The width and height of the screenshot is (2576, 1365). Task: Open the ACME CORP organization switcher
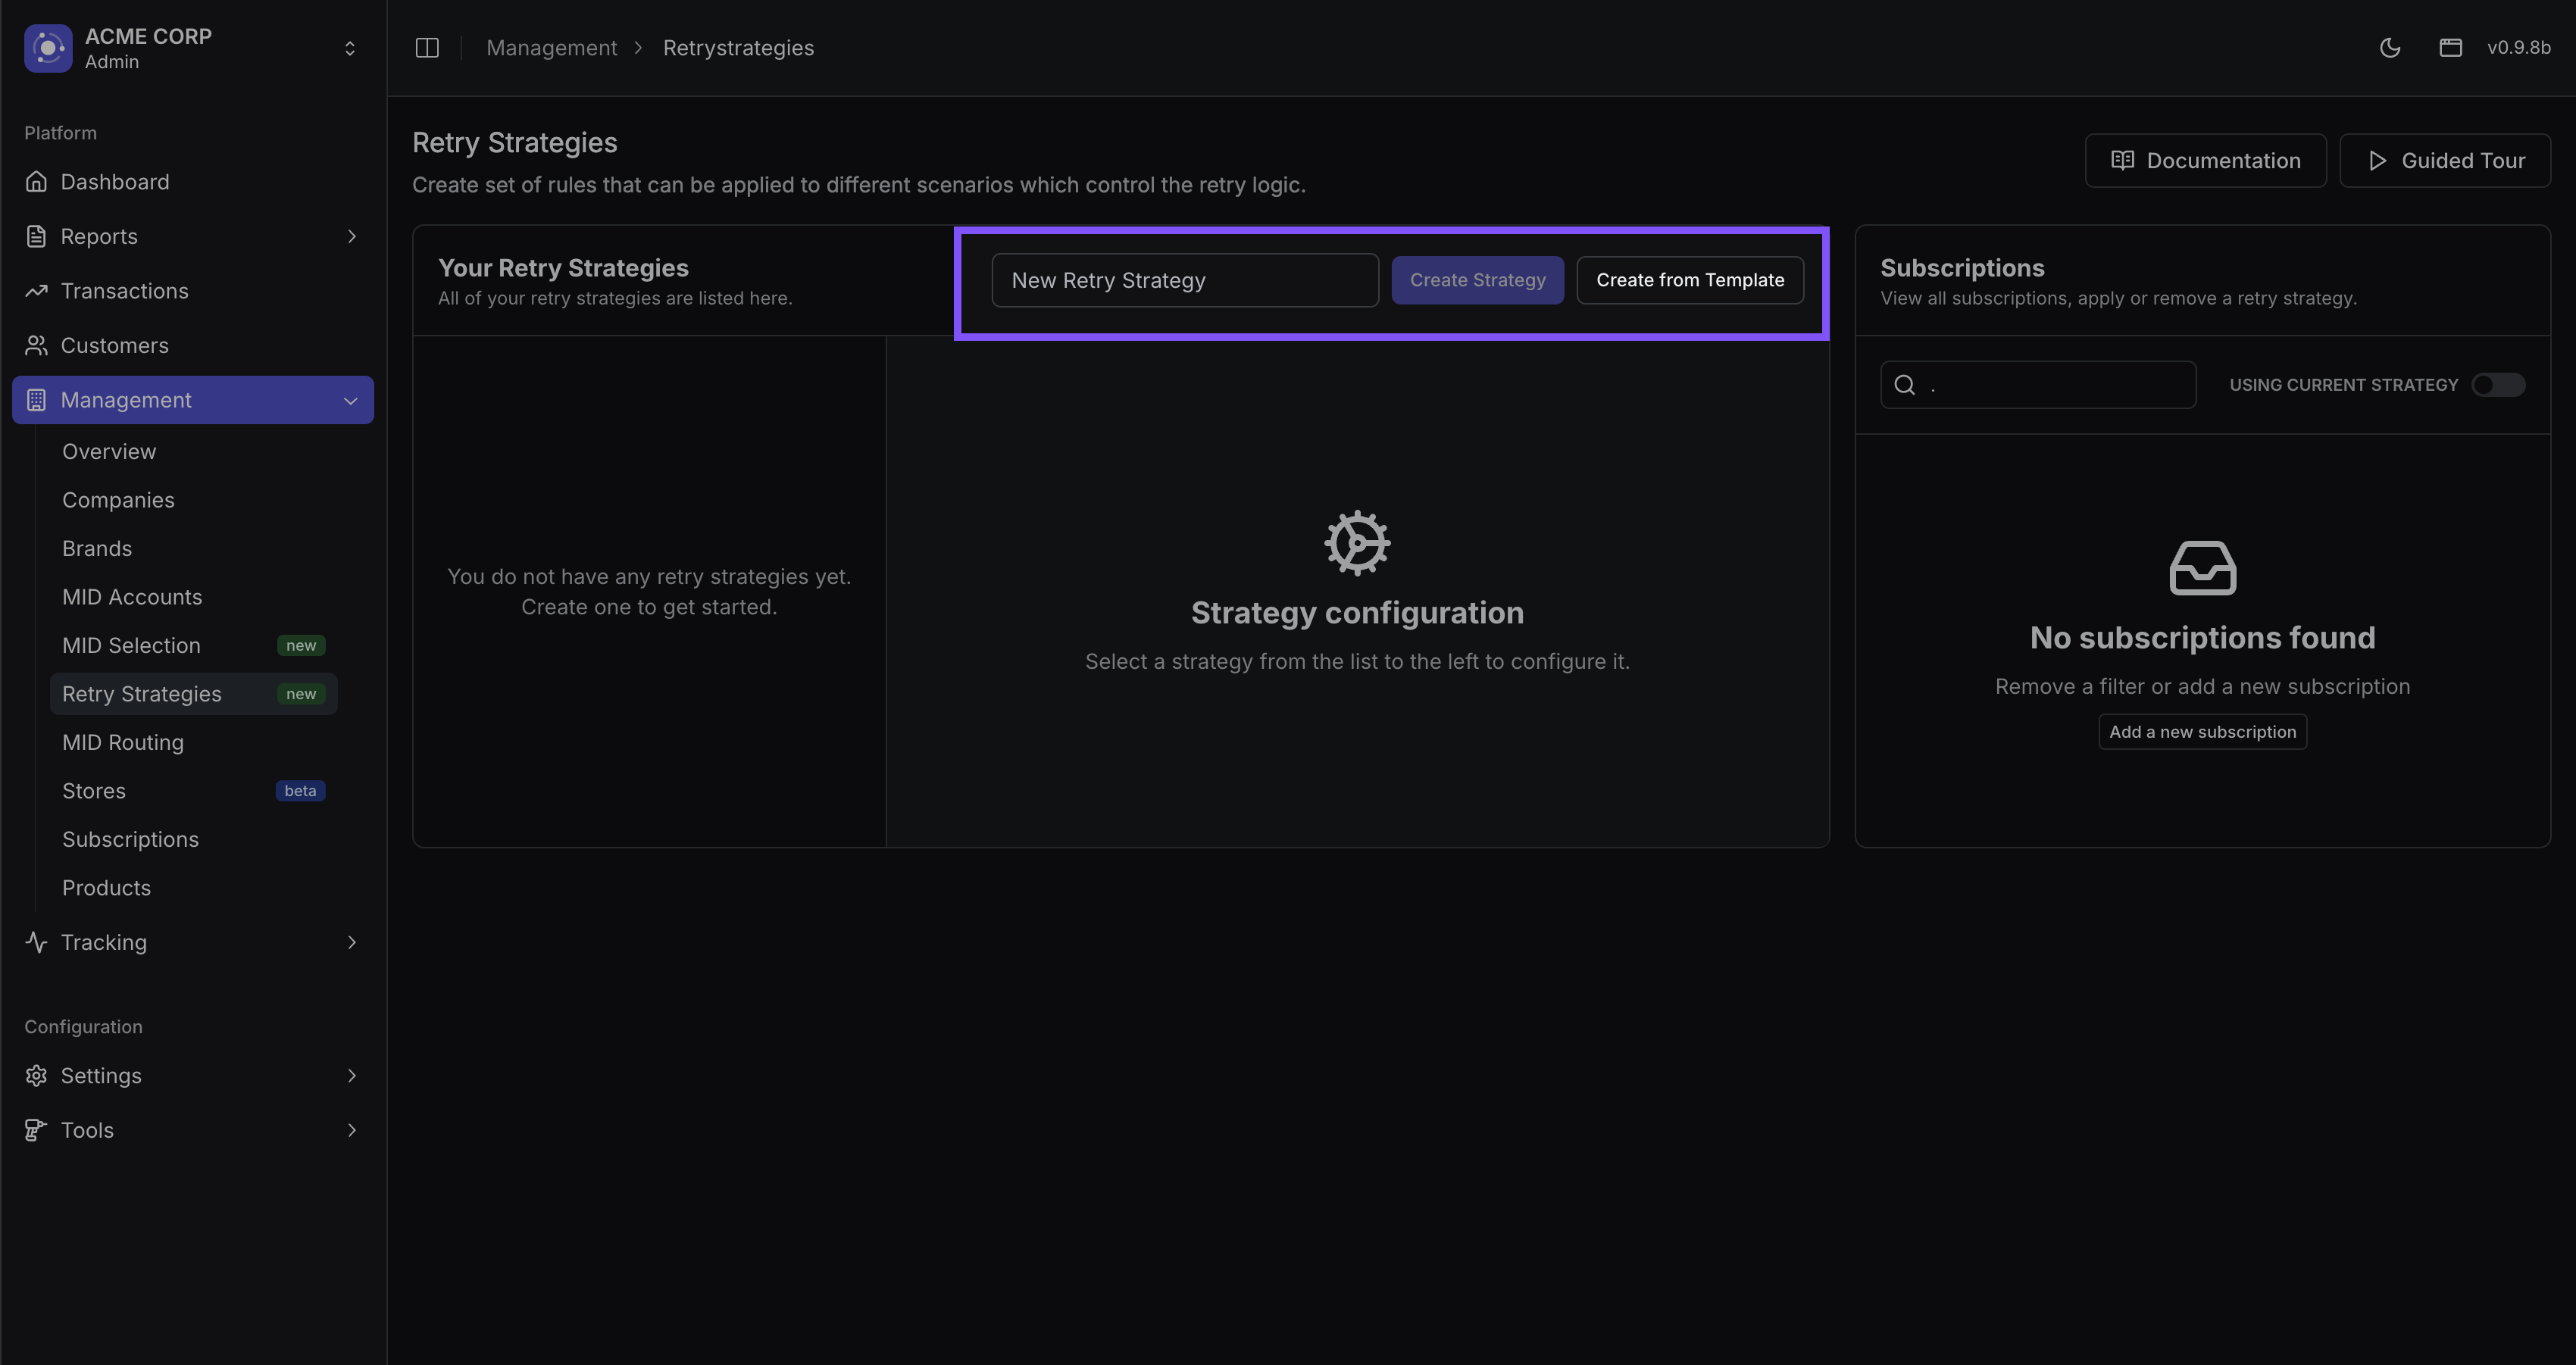[349, 48]
